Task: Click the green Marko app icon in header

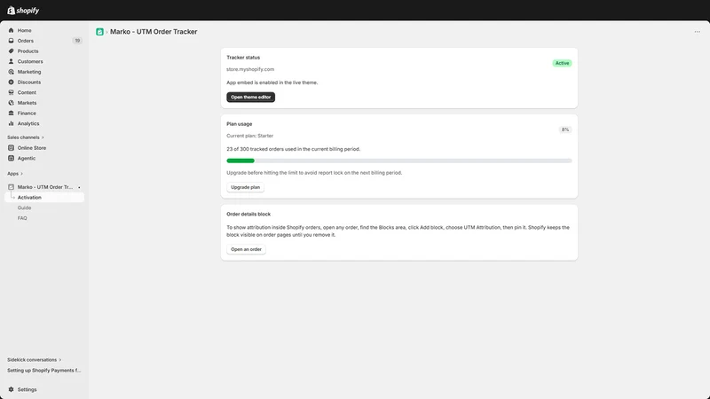Action: pyautogui.click(x=99, y=32)
